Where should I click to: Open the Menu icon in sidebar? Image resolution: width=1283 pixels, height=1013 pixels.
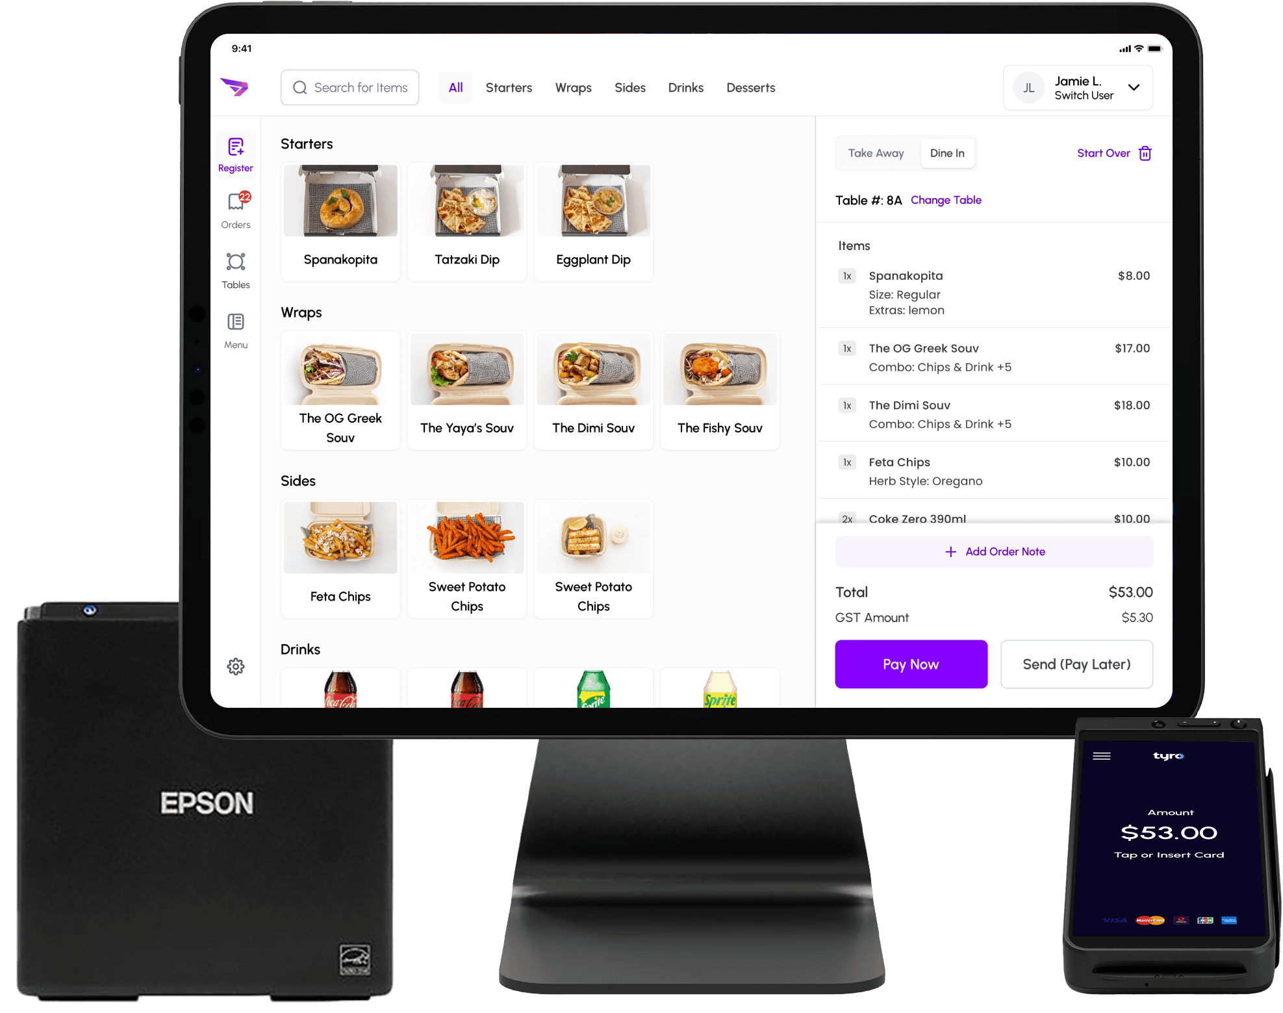(x=236, y=333)
